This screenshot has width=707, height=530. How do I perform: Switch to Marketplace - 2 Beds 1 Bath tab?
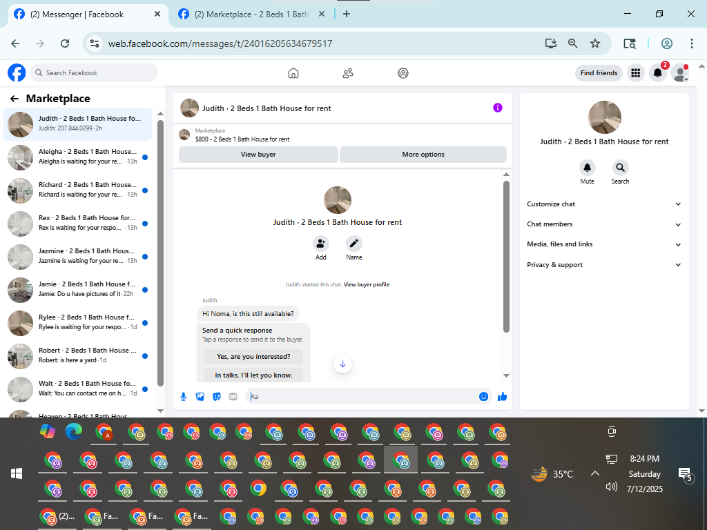[x=251, y=14]
